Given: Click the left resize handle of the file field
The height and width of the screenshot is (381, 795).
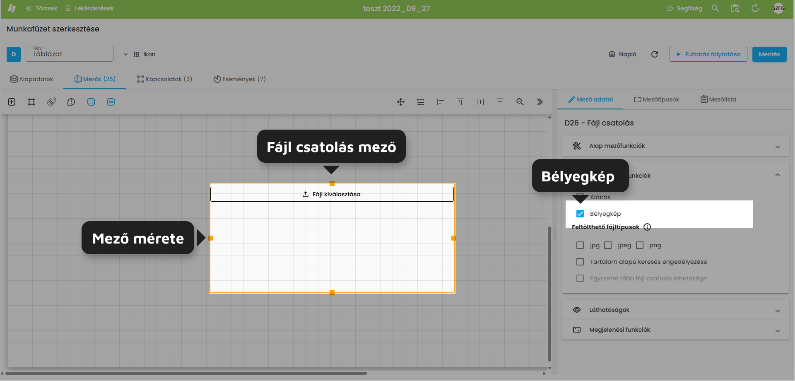Looking at the screenshot, I should point(210,238).
